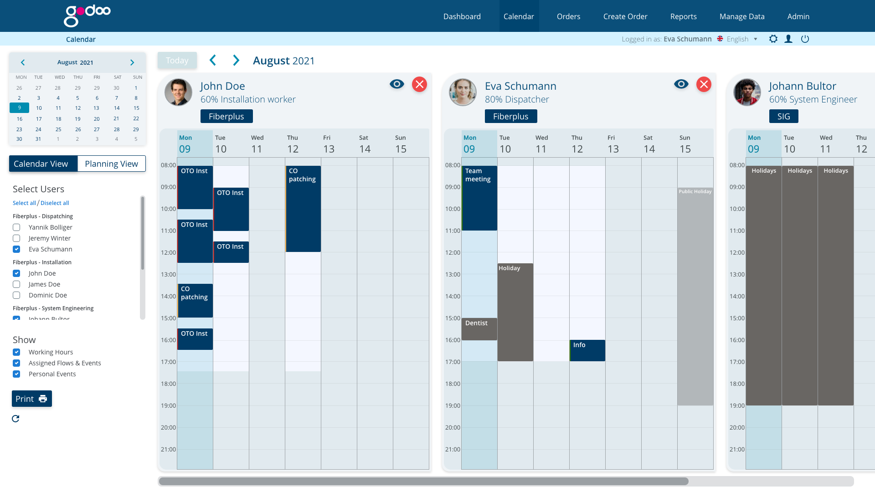Toggle the Personal Events checkbox
This screenshot has width=875, height=492.
click(x=16, y=374)
